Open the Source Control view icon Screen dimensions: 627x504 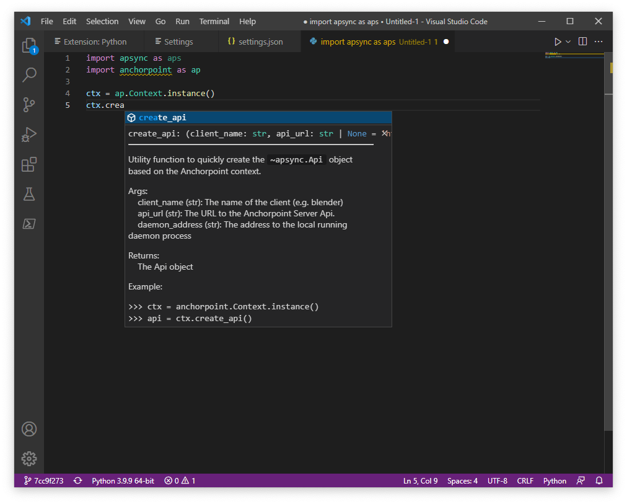29,105
